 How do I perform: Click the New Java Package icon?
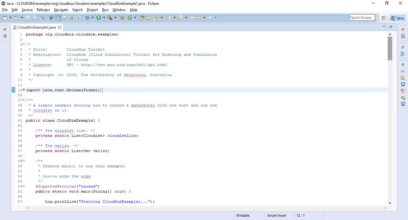coord(122,18)
